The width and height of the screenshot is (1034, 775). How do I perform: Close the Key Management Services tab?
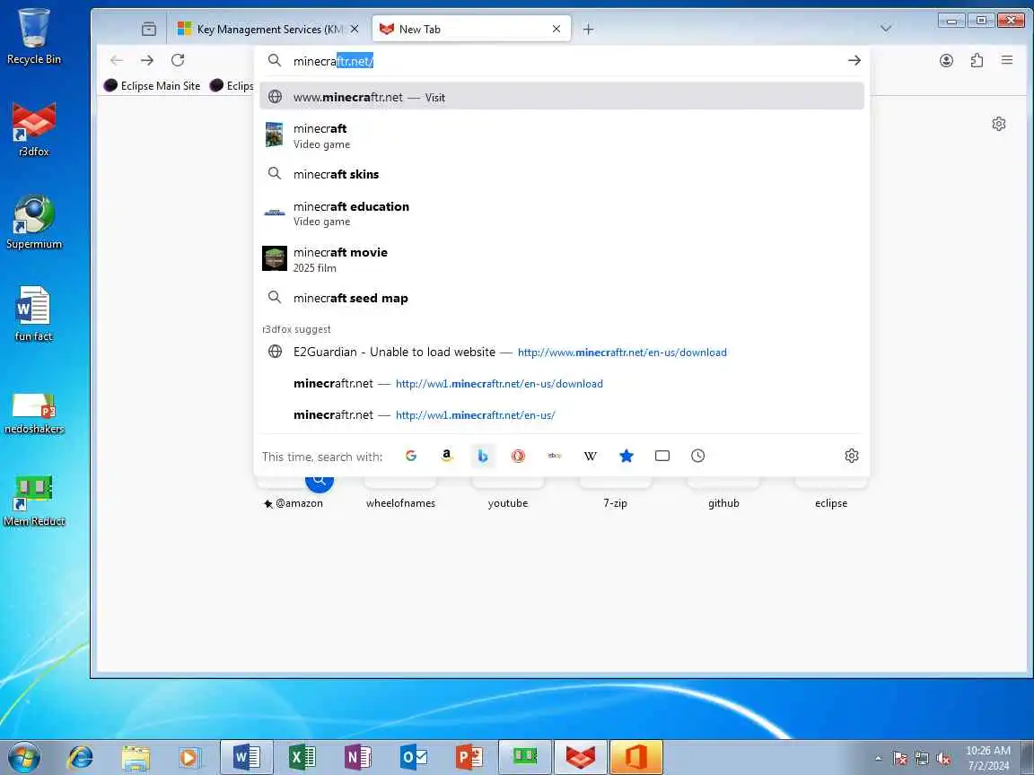[355, 29]
